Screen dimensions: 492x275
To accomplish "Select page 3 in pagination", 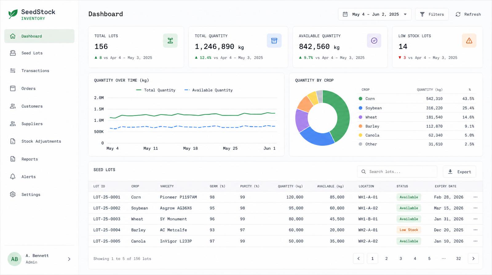I will pos(401,258).
